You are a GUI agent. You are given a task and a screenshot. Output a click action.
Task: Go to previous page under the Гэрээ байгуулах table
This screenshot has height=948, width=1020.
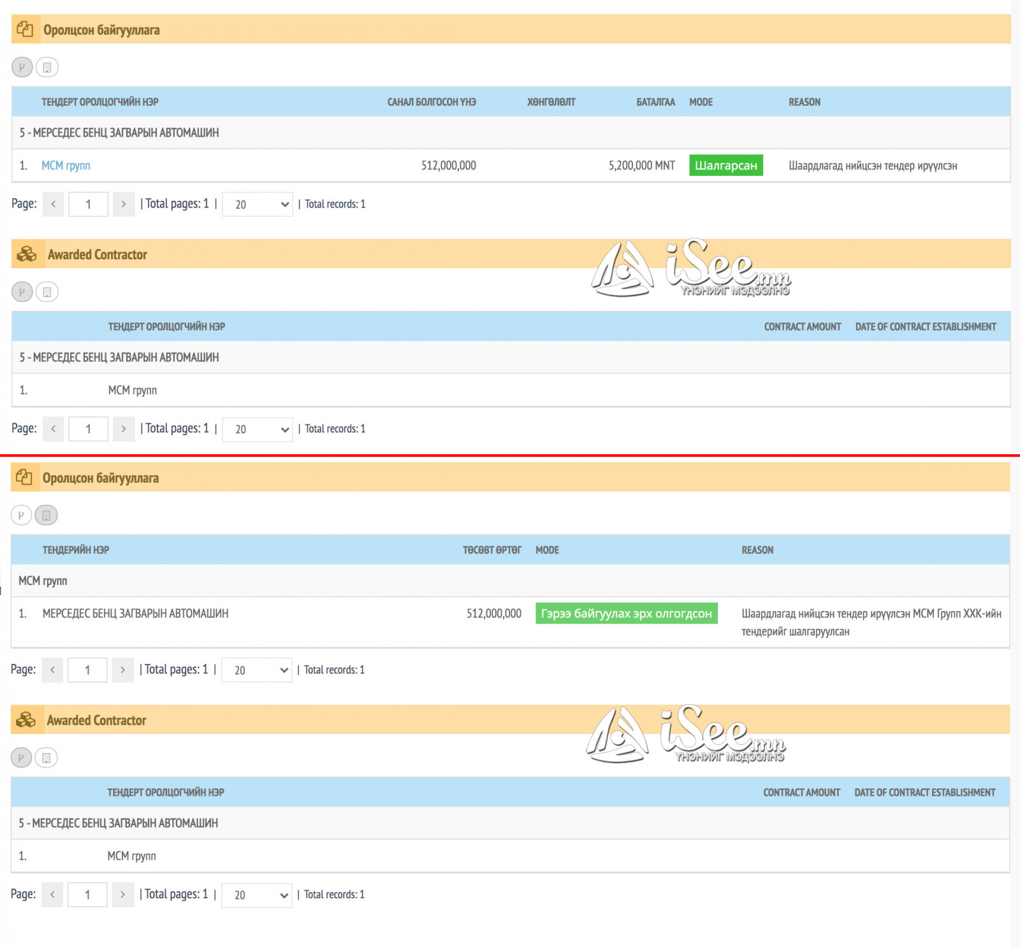[52, 670]
